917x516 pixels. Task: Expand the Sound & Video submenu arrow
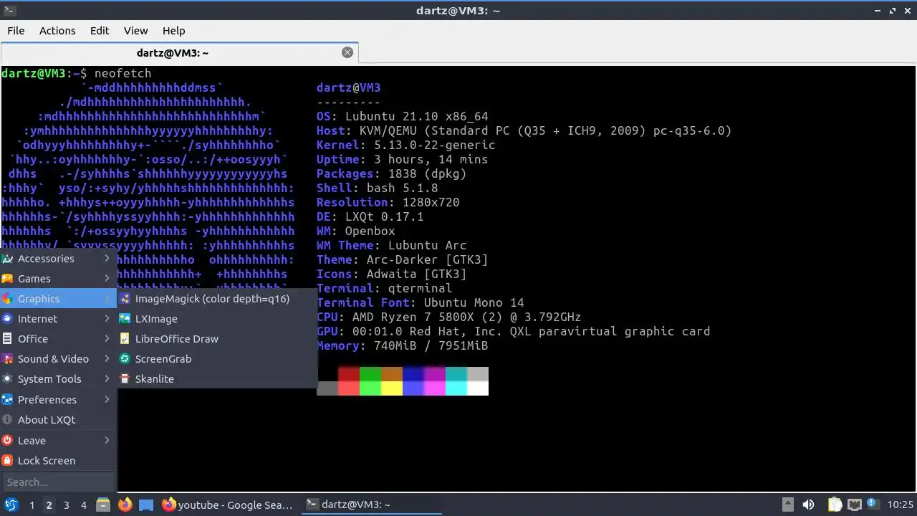tap(107, 359)
